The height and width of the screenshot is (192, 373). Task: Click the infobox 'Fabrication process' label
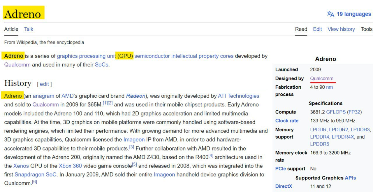288,91
